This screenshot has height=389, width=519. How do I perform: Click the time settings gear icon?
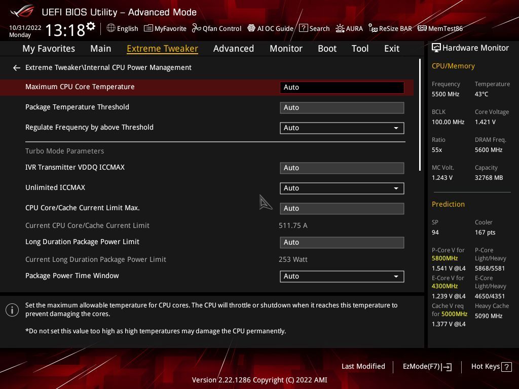[91, 26]
